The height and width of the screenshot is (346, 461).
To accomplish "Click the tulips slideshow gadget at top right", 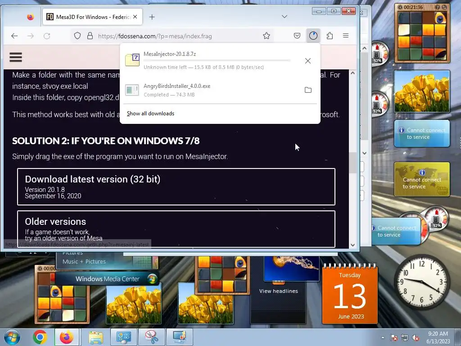I will click(x=421, y=91).
